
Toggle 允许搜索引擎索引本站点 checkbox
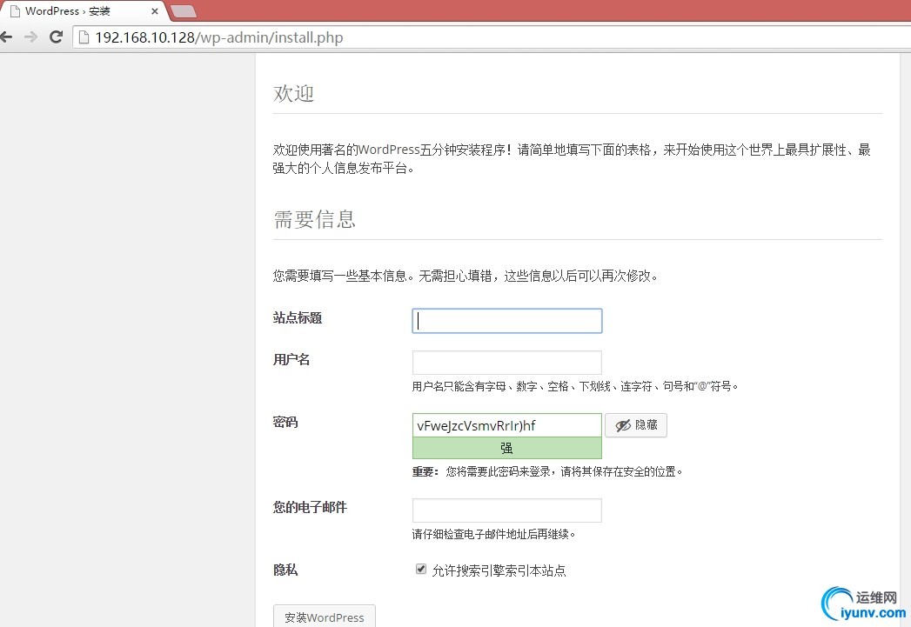click(x=421, y=569)
